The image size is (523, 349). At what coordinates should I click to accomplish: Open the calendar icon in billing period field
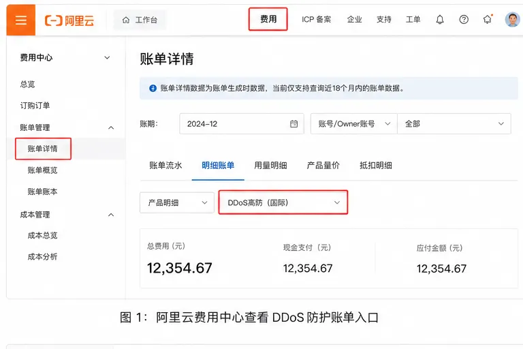(294, 124)
